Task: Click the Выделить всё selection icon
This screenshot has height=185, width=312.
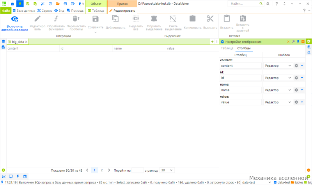Action: (136, 19)
